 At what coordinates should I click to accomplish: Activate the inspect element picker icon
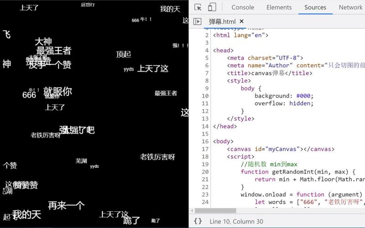(198, 7)
